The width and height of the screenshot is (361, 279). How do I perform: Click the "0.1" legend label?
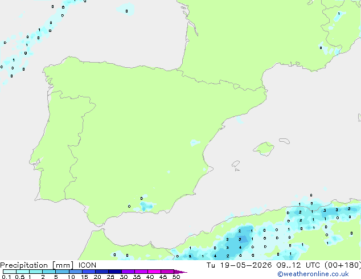click(x=6, y=277)
